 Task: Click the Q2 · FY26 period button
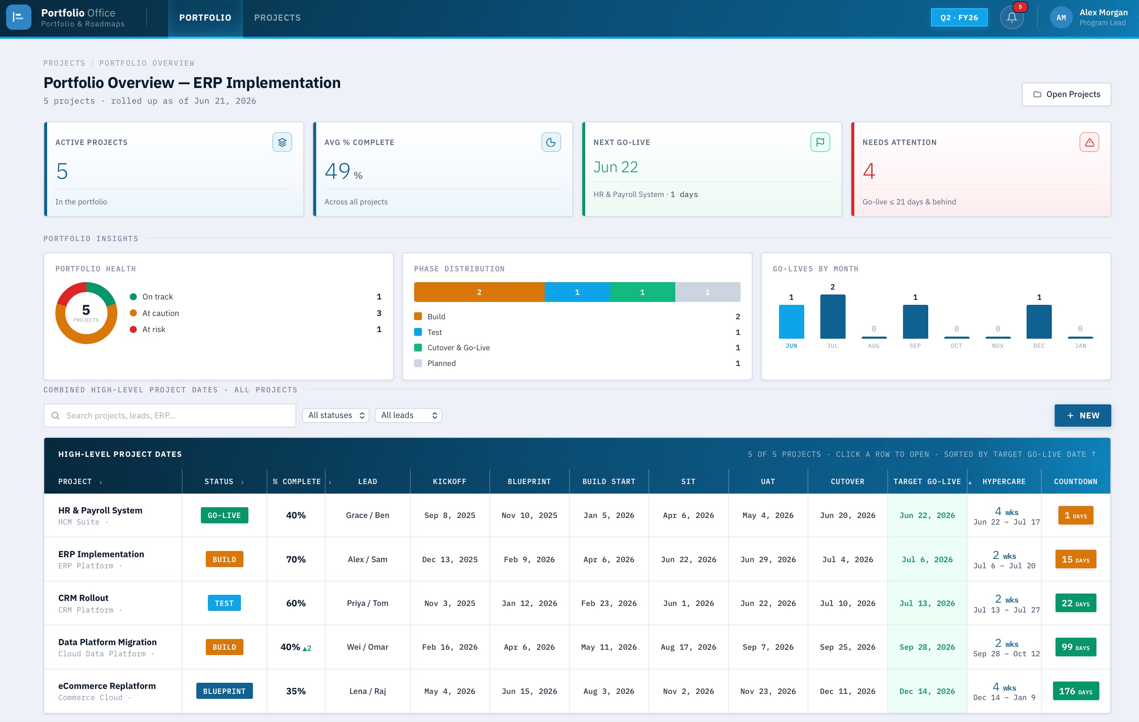coord(959,17)
